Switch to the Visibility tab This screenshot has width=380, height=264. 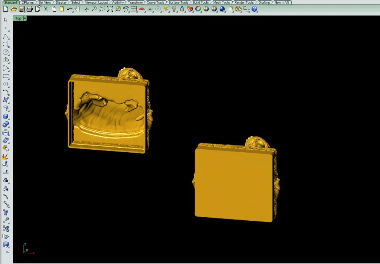point(118,2)
